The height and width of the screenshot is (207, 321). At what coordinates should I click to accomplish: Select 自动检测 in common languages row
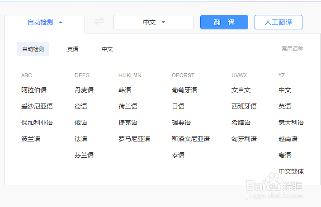point(33,49)
